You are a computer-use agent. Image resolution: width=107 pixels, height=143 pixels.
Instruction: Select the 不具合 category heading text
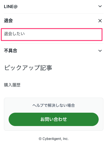pyautogui.click(x=11, y=51)
